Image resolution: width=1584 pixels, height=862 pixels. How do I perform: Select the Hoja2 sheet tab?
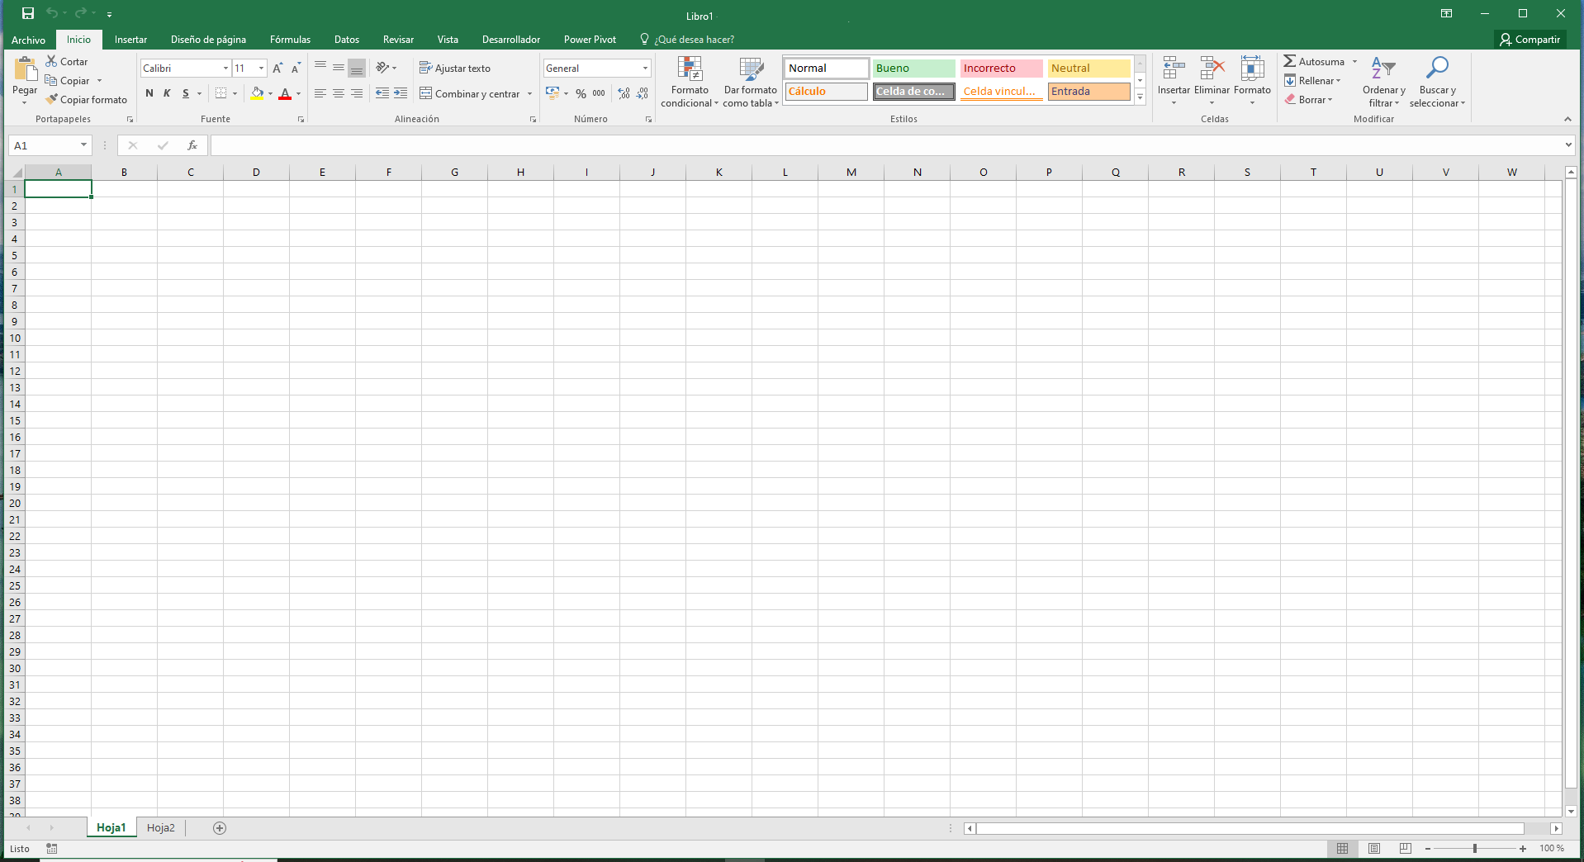[x=160, y=827]
